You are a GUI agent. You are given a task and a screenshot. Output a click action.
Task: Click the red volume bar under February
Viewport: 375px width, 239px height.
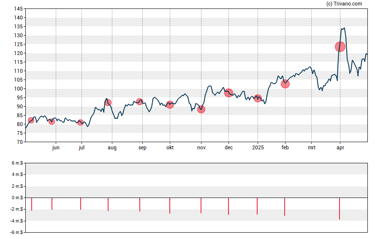[x=285, y=207]
